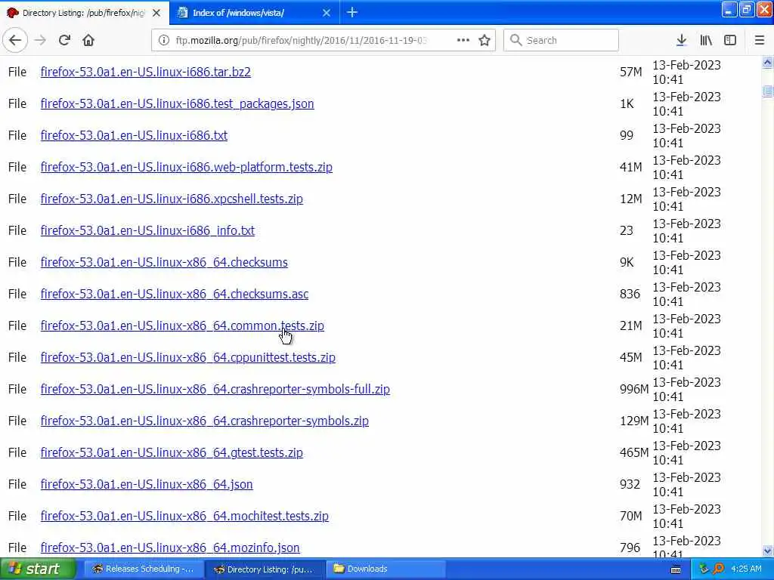The height and width of the screenshot is (580, 774).
Task: Go back to the previous page
Action: (15, 40)
